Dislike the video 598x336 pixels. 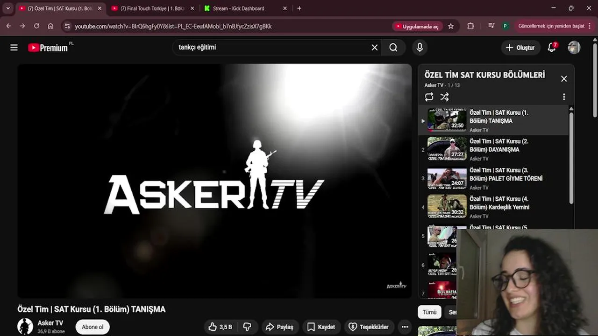(x=248, y=327)
